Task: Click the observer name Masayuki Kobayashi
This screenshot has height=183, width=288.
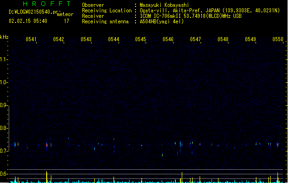Action: [164, 5]
